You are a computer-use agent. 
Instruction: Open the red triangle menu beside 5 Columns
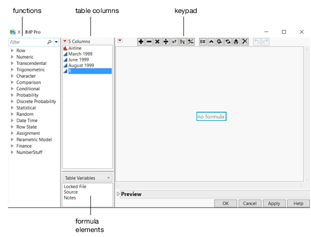click(65, 41)
